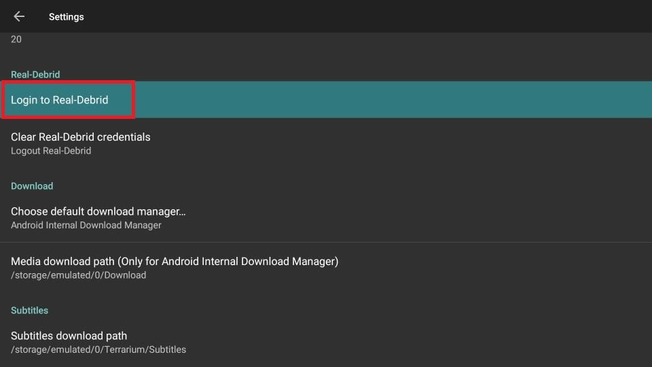Click the Subtitles section header

tap(29, 311)
